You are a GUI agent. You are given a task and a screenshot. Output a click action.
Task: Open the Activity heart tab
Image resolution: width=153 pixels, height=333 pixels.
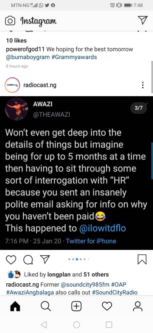[107, 306]
